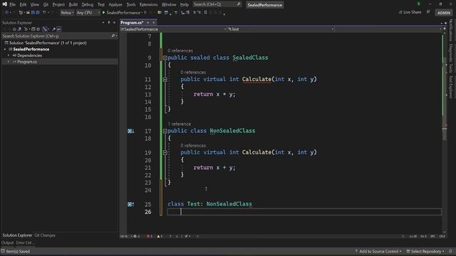Click '0 references' CodeLens above SealedClass
Viewport: 456px width, 256px height.
(x=180, y=50)
